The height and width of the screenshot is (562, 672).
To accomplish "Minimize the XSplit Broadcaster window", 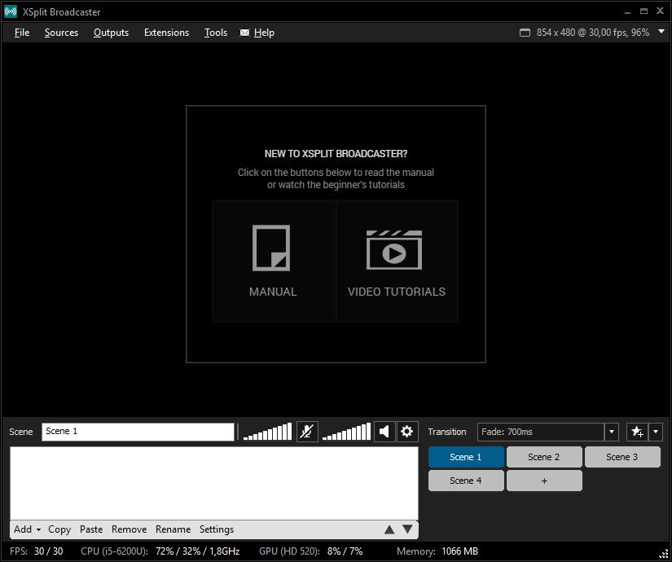I will coord(627,12).
